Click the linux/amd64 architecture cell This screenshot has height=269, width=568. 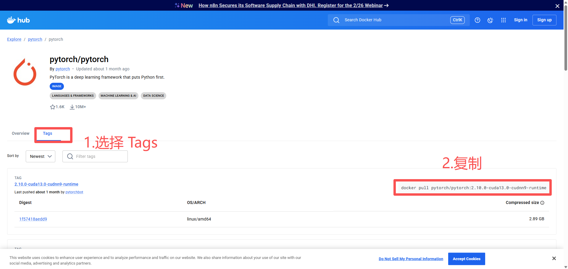pos(199,219)
